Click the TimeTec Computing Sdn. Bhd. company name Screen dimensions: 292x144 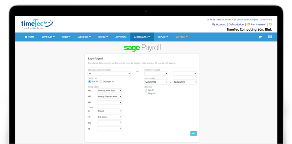coord(249,30)
